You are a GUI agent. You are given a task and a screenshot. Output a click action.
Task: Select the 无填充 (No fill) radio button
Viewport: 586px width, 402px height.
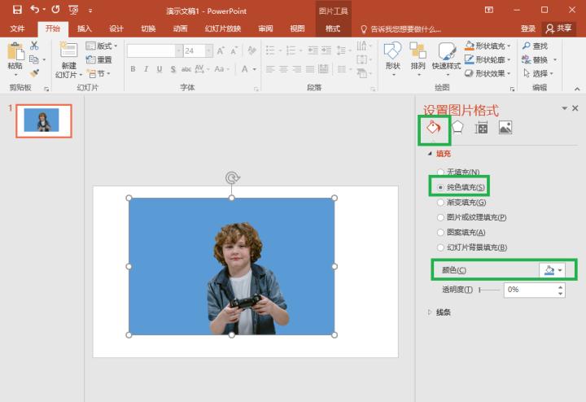[440, 172]
